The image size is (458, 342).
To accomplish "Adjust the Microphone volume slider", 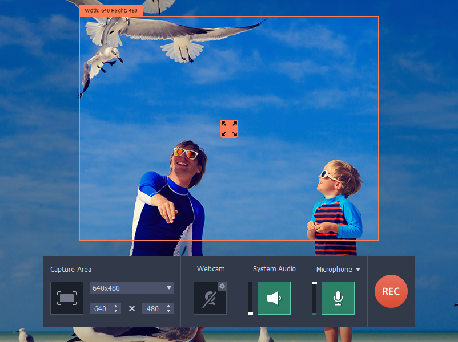I will 315,298.
